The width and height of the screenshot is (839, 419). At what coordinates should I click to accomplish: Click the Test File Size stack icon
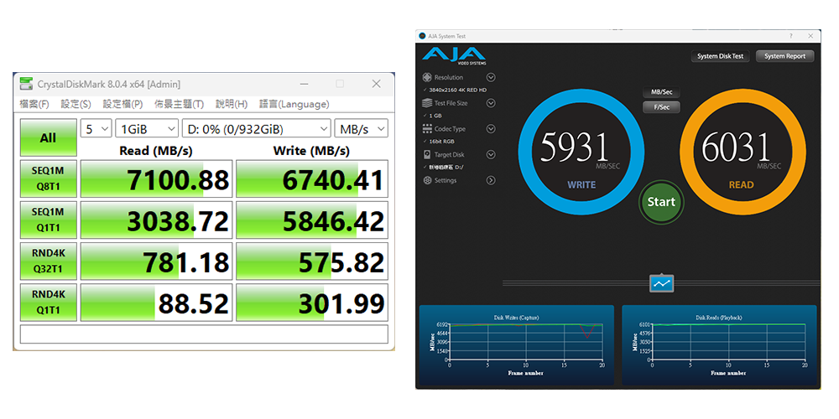(427, 103)
